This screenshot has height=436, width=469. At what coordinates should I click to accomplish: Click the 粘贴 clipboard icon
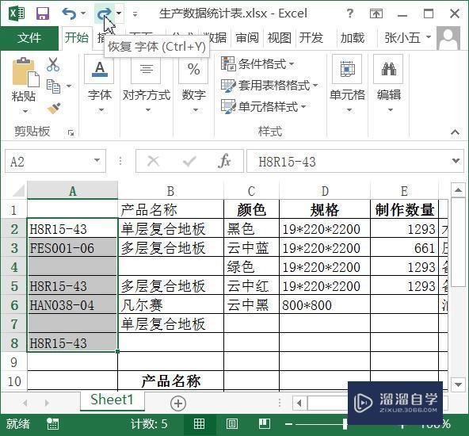(x=25, y=72)
